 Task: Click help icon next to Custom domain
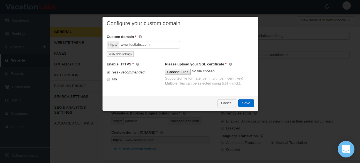pyautogui.click(x=140, y=37)
